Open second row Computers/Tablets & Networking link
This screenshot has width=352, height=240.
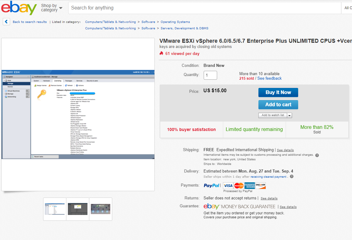110,28
